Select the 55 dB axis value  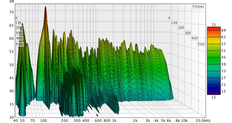click(12, 52)
